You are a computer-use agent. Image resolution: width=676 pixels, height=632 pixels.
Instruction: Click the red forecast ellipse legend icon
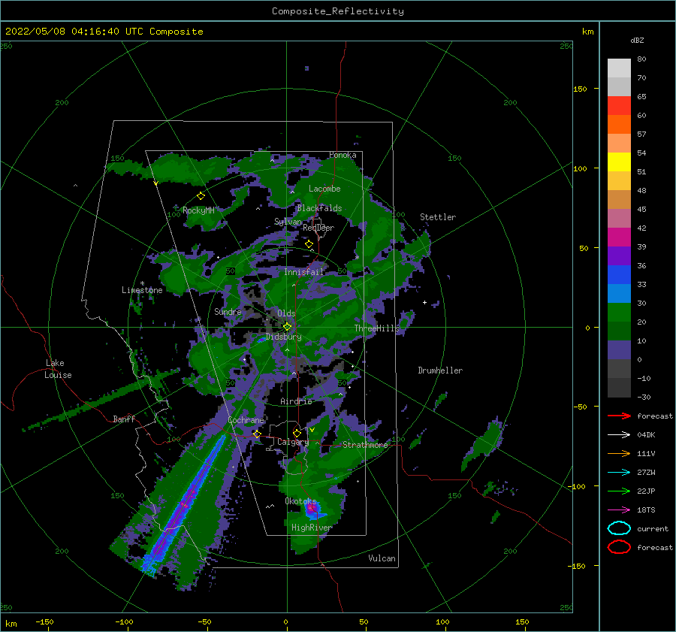(619, 547)
